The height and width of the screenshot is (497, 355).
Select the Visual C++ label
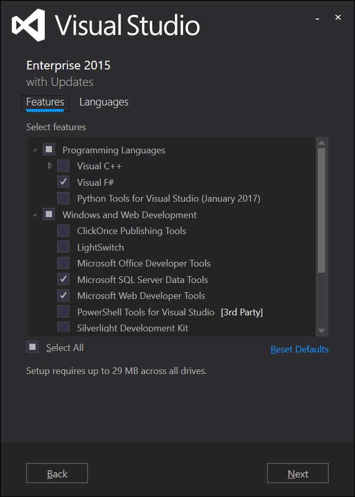tap(99, 166)
